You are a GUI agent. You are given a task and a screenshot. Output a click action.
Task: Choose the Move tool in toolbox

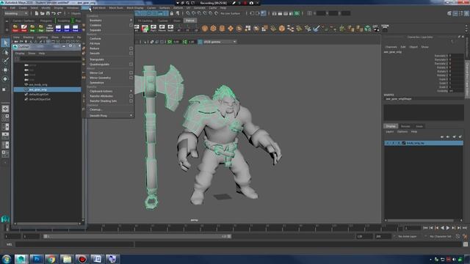(5, 70)
